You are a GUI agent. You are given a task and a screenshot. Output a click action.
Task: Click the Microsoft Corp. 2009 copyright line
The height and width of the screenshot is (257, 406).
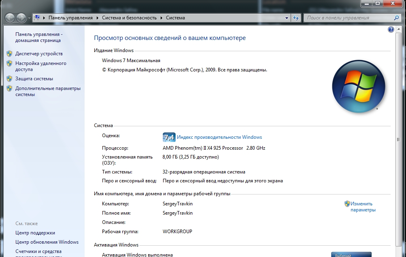point(185,70)
